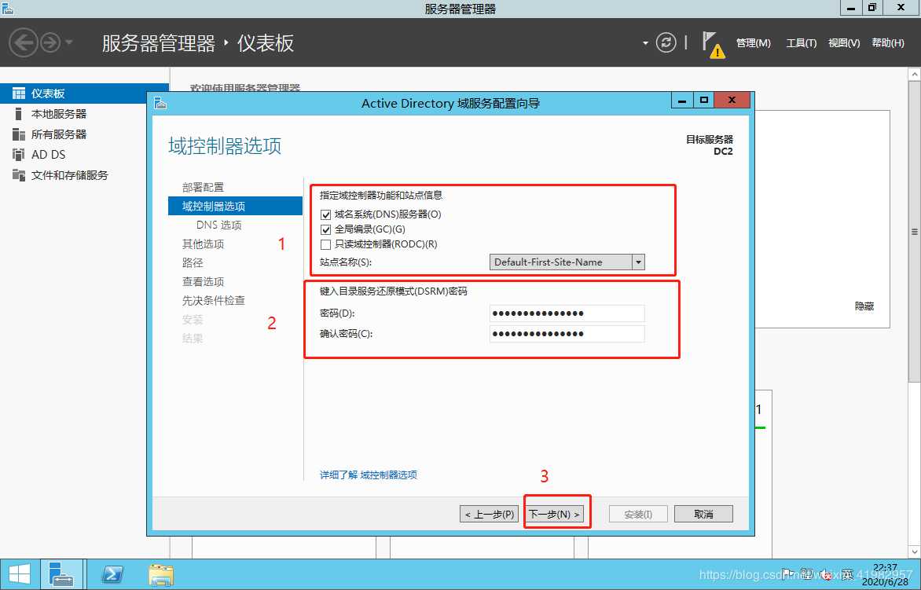Enable 只读域控制器(RODC) checkbox
This screenshot has height=590, width=921.
coord(325,244)
